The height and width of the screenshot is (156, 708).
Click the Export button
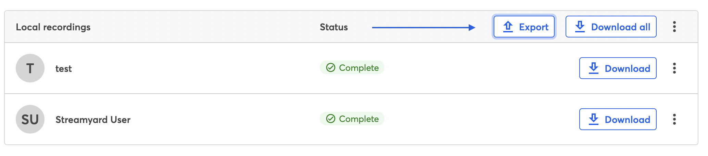click(x=524, y=27)
